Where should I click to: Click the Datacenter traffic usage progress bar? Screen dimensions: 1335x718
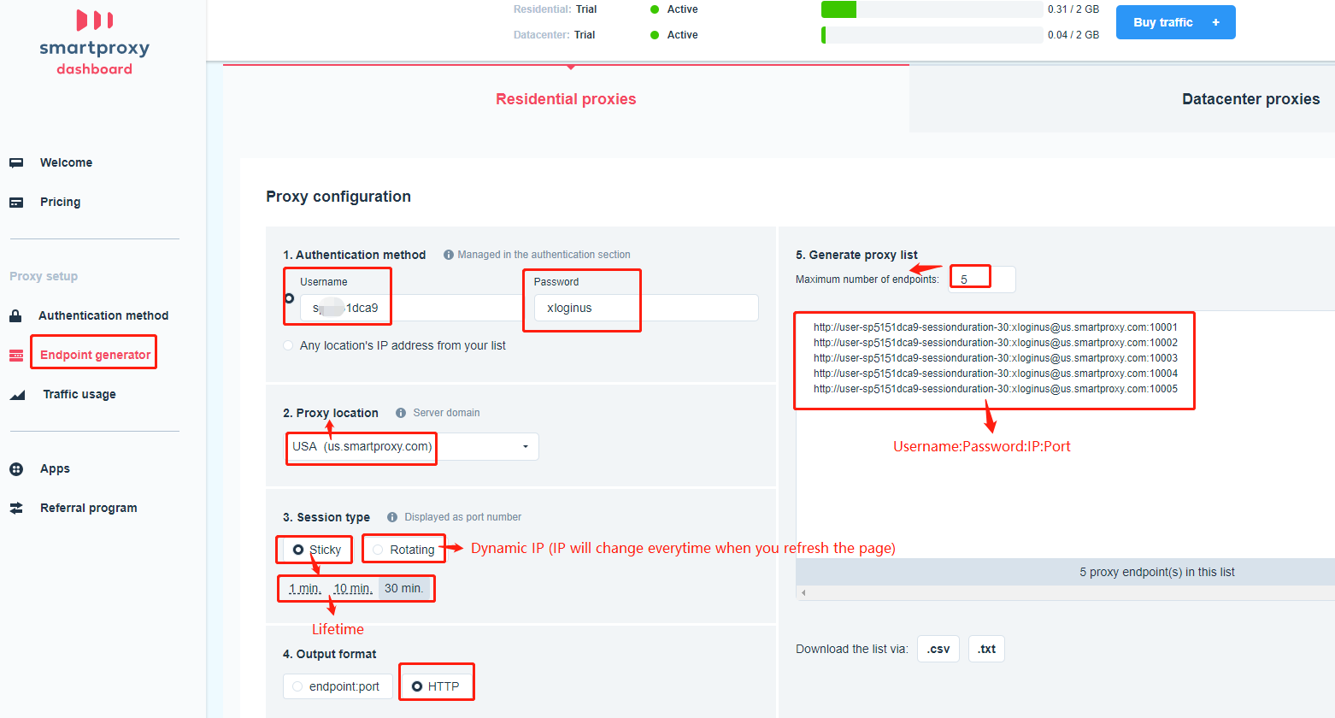(932, 35)
